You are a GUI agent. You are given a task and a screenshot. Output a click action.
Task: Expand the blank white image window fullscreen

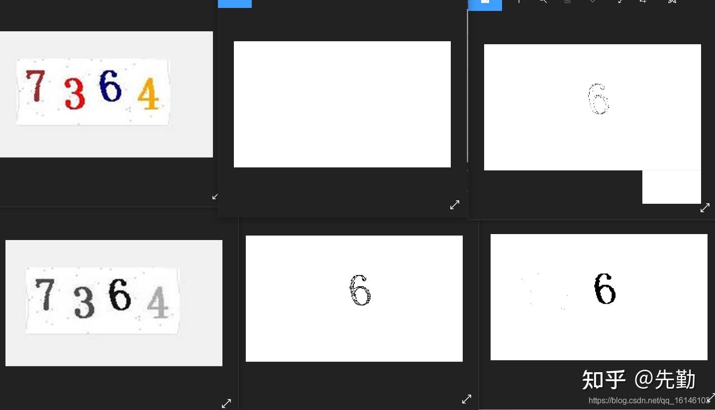click(455, 205)
